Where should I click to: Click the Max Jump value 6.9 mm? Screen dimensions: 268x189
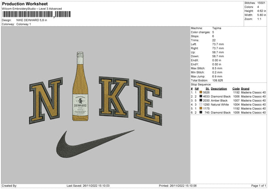tap(217, 77)
